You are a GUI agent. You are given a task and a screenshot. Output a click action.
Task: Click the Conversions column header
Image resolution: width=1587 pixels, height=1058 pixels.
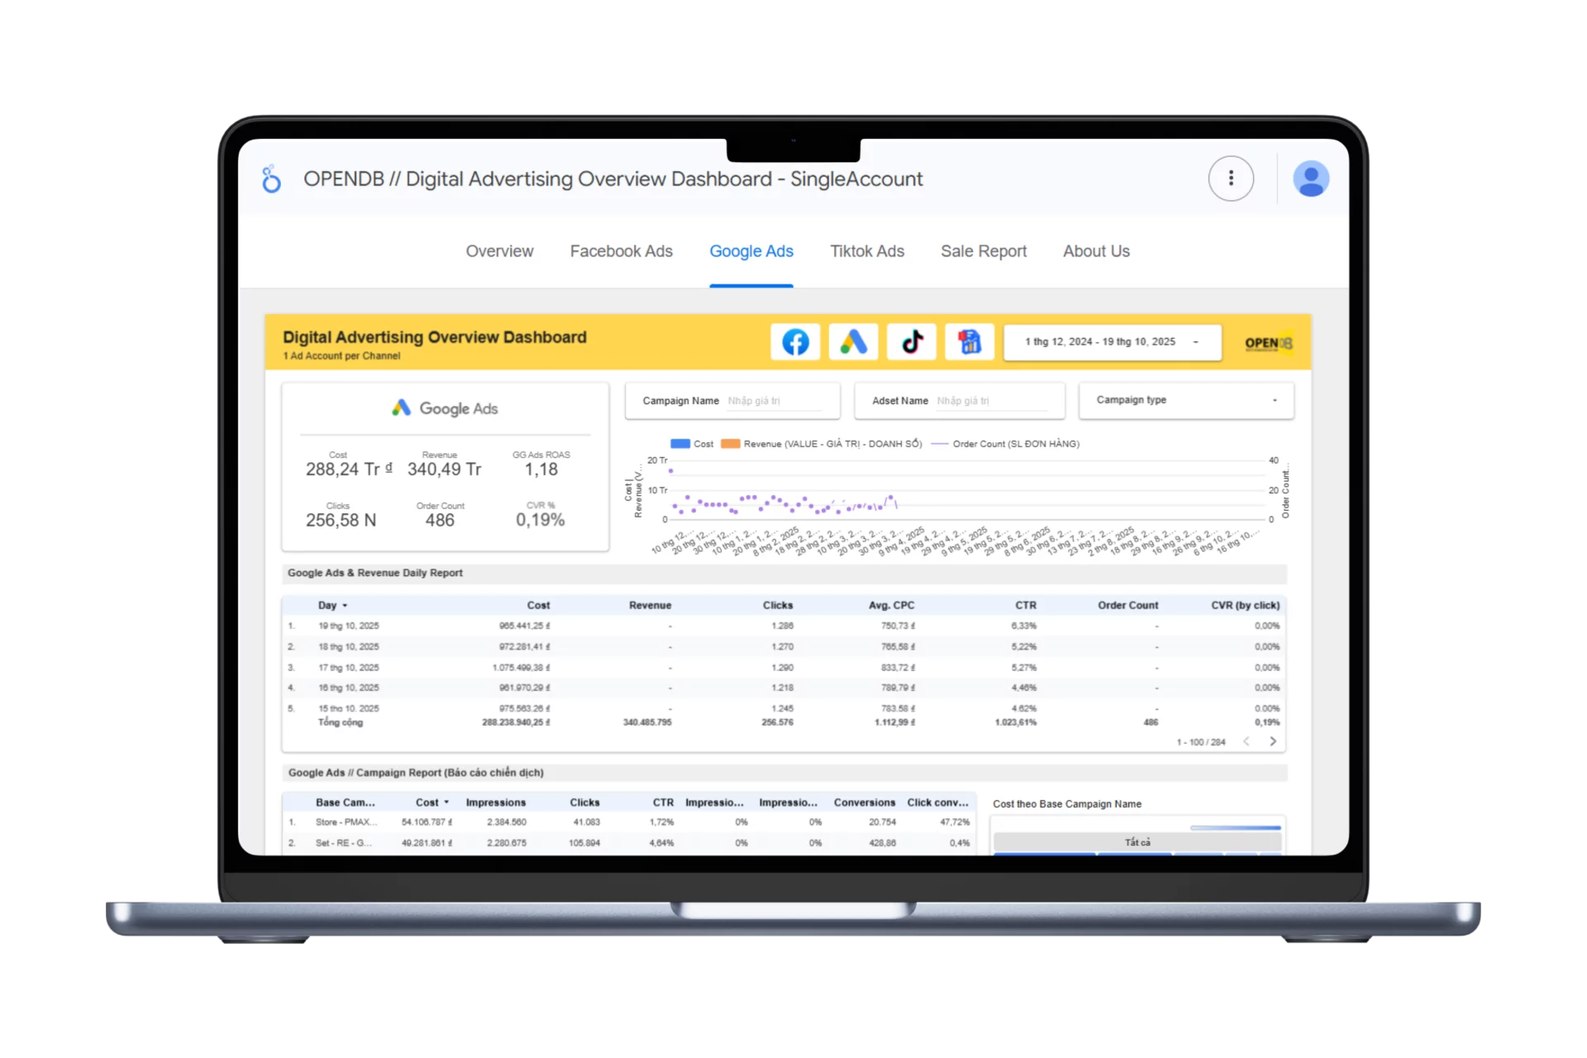coord(865,803)
